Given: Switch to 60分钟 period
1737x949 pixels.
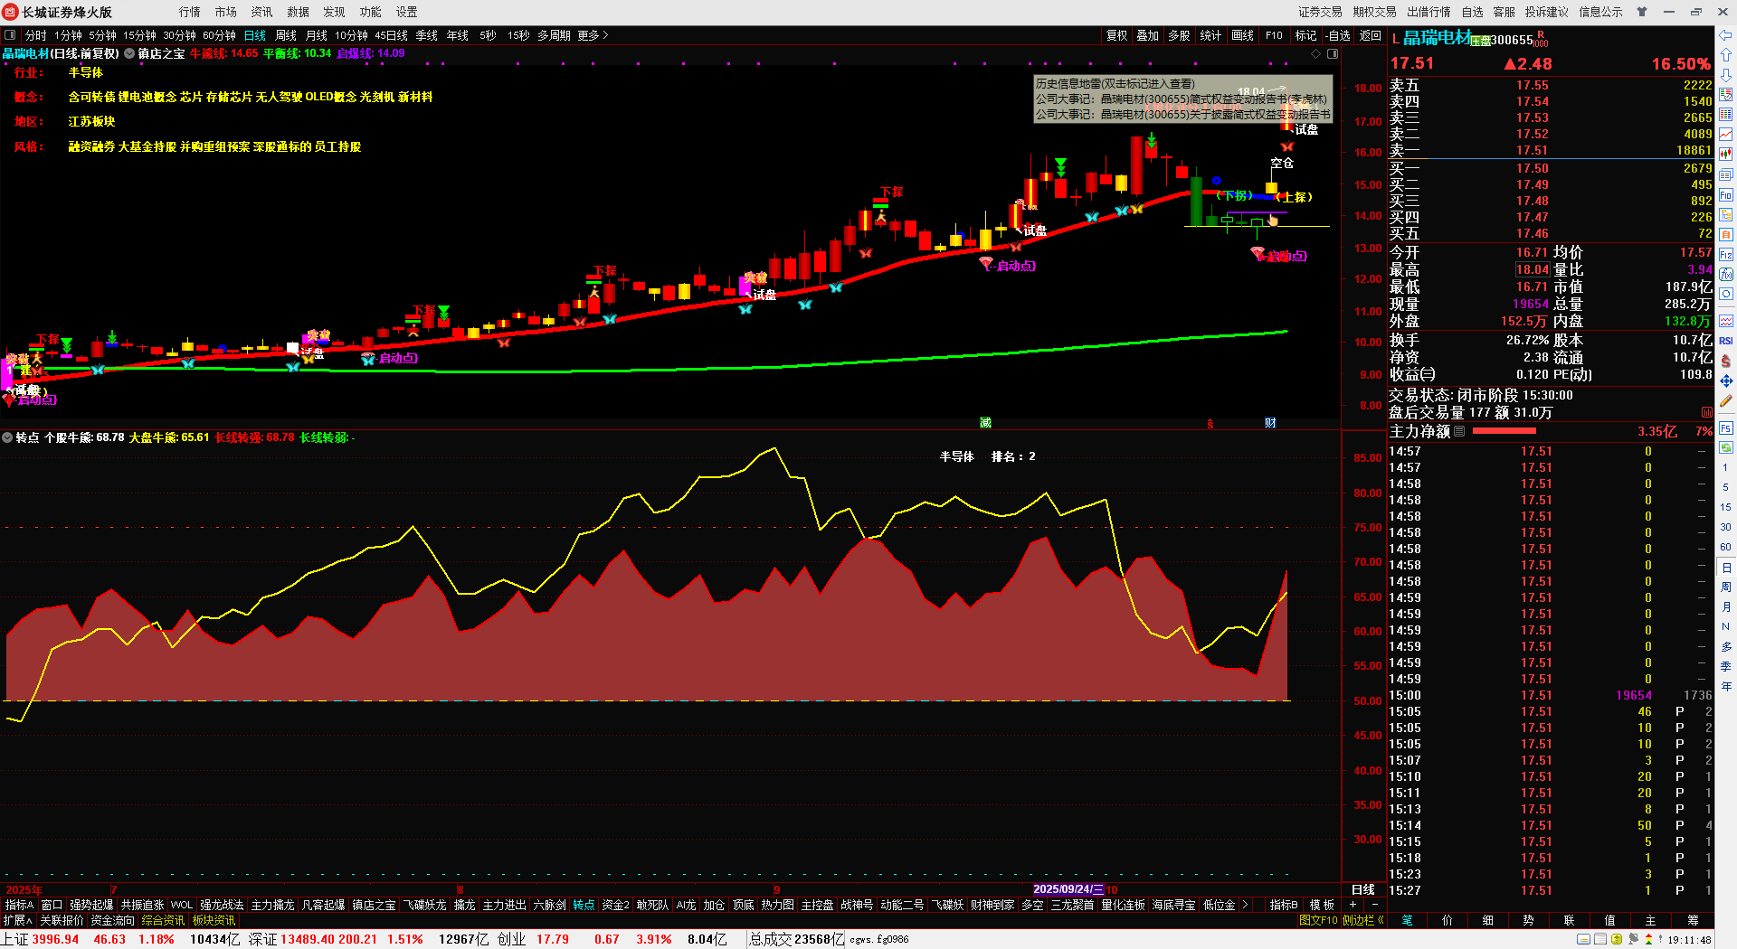Looking at the screenshot, I should tap(219, 35).
